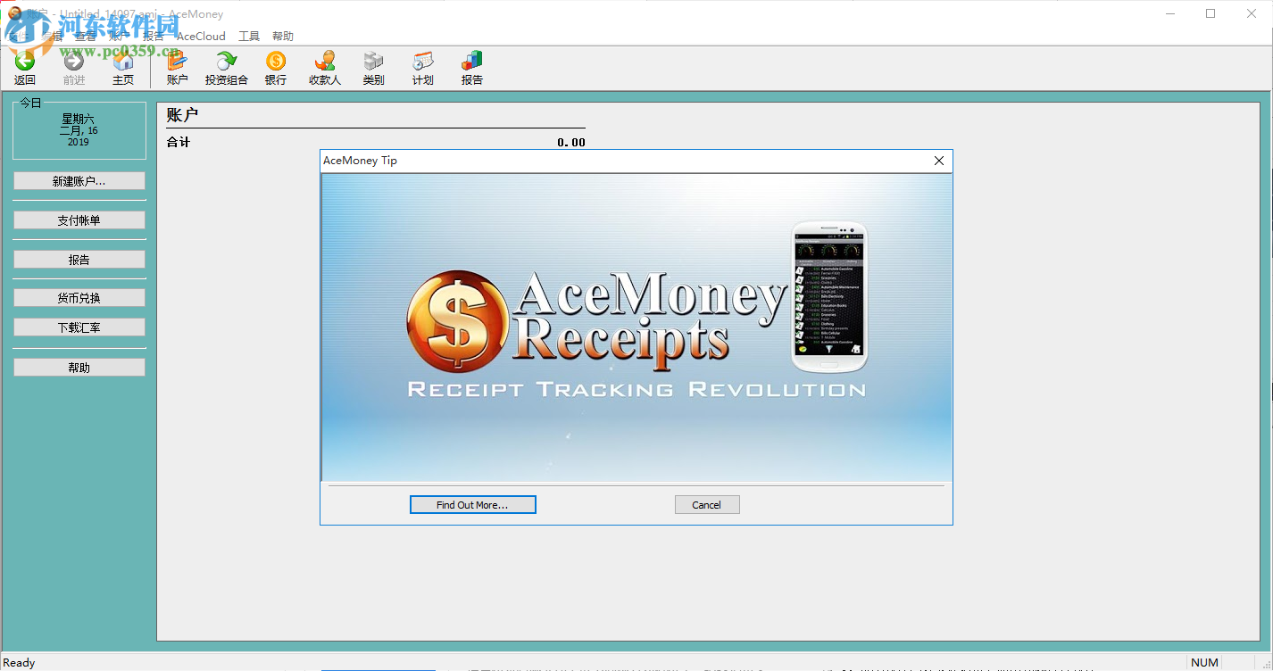
Task: Select the 类别 categories cube icon
Action: (373, 61)
